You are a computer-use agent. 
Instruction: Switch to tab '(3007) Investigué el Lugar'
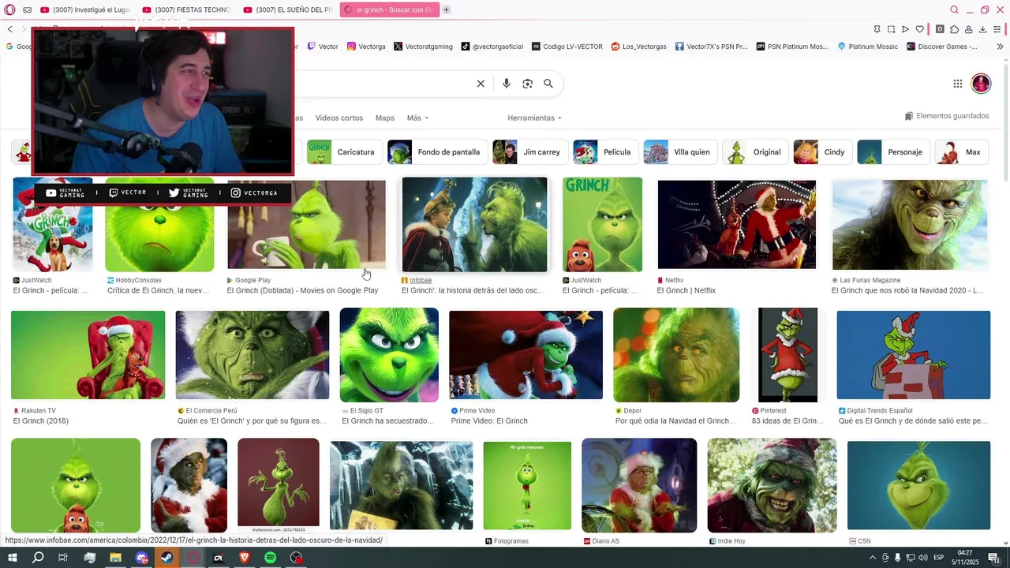(85, 9)
